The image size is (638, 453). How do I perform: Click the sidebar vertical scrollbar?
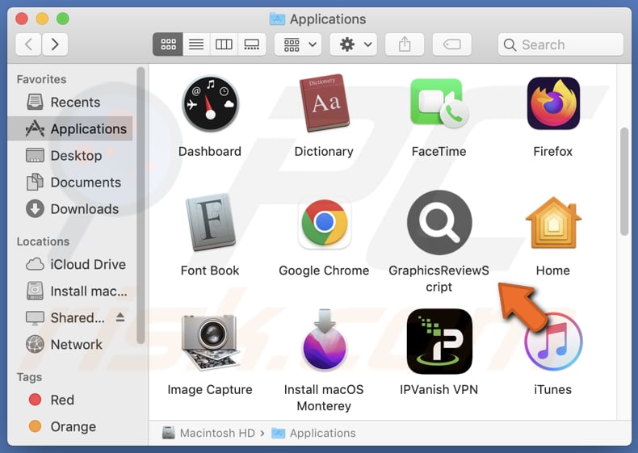141,206
